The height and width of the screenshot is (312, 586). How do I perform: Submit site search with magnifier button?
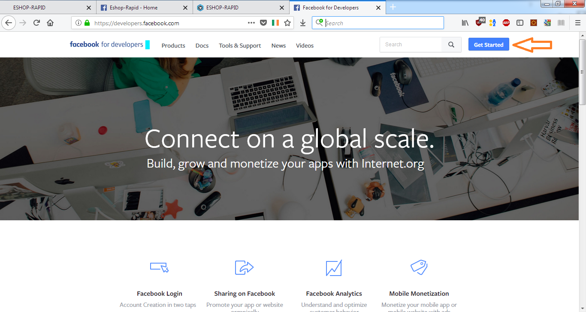pos(451,45)
